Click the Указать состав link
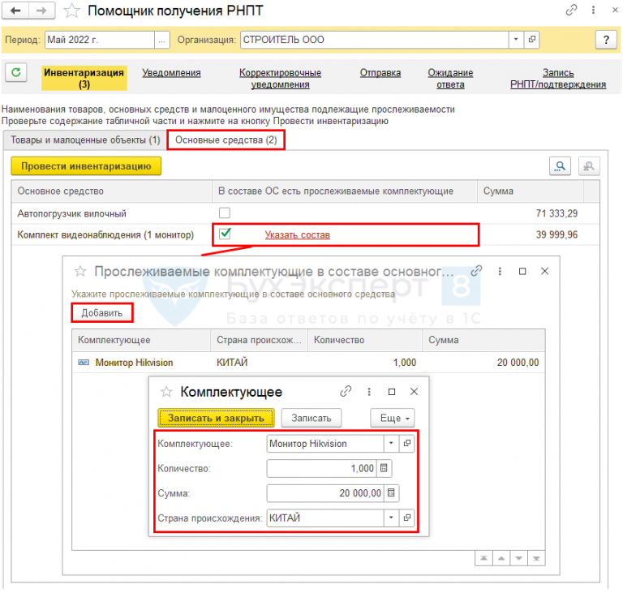 297,234
